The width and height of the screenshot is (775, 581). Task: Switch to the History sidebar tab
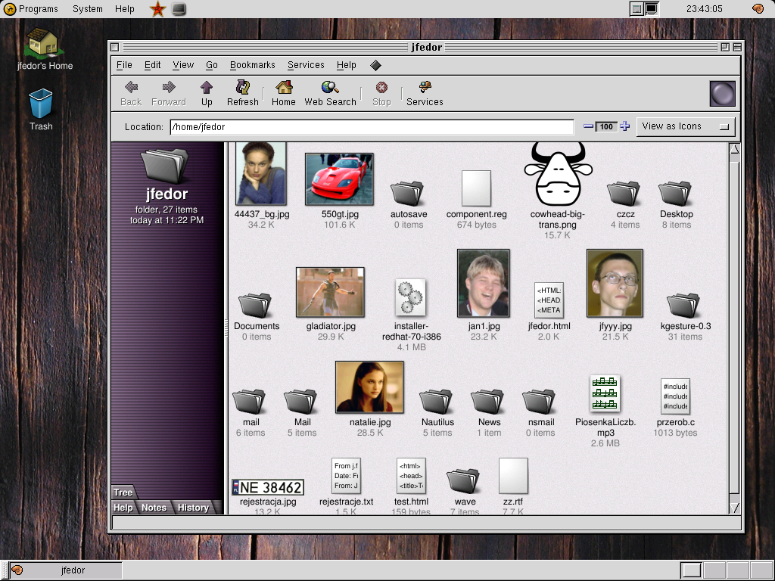pyautogui.click(x=193, y=508)
